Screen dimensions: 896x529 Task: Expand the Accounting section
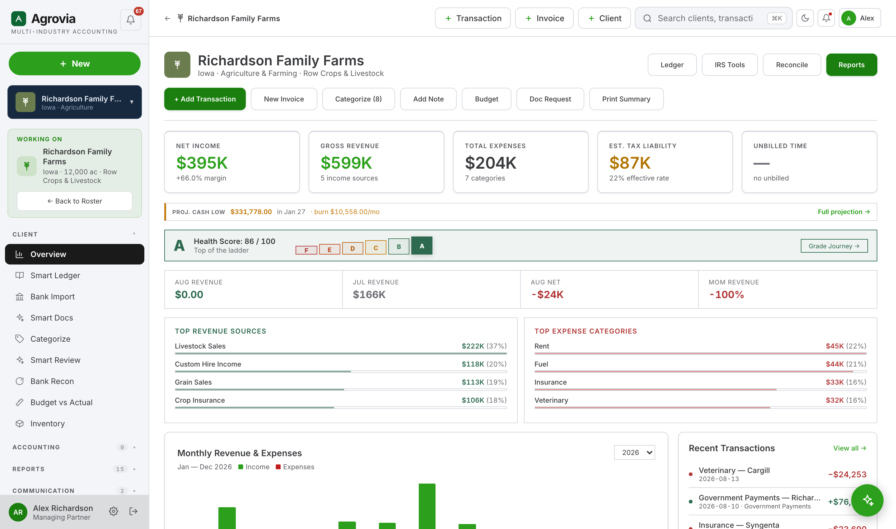[x=74, y=447]
